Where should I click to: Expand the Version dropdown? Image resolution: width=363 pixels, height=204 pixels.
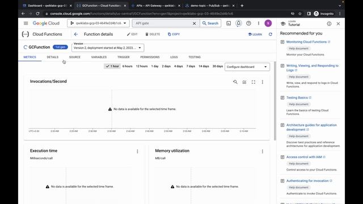[108, 48]
